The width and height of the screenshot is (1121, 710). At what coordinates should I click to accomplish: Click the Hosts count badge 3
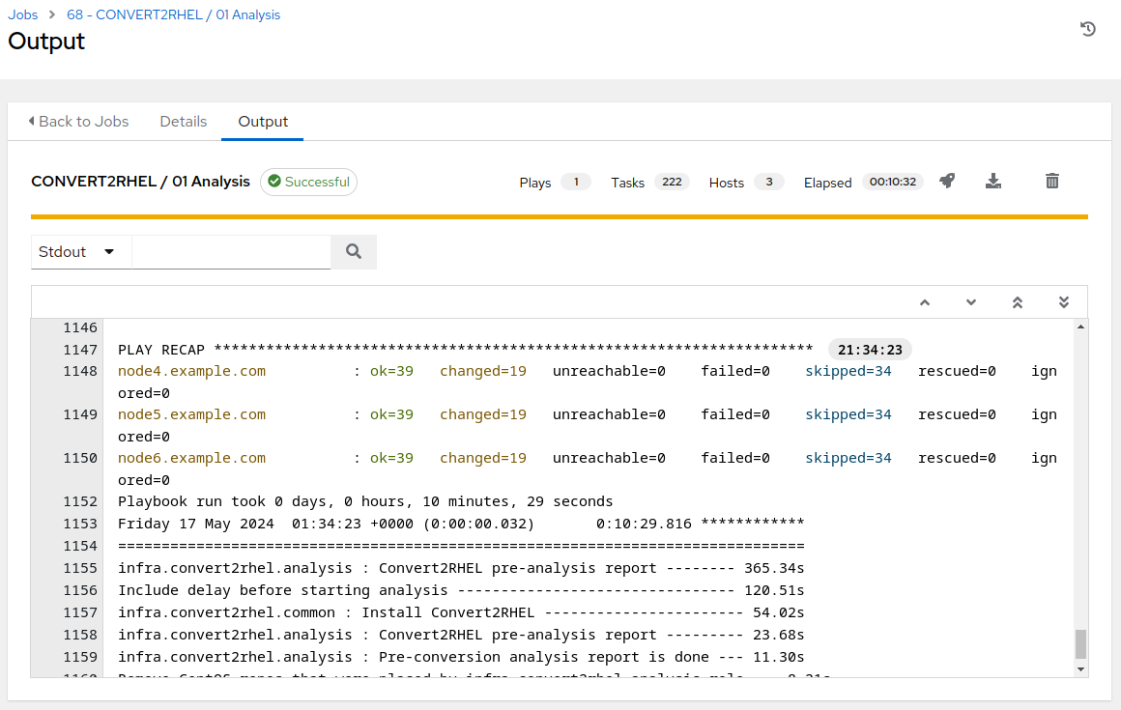768,183
